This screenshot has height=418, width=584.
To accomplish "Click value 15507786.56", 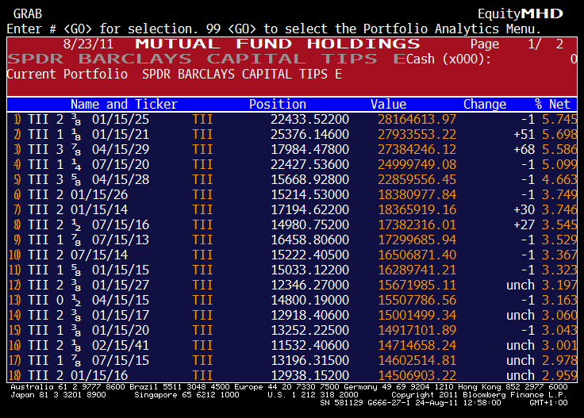I will click(417, 301).
